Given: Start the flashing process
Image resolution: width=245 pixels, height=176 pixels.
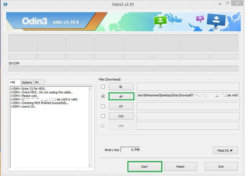Looking at the screenshot, I should [x=145, y=167].
